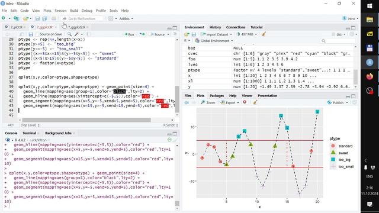Load workspace icon in Environment pane
379x213 pixels.
coord(187,34)
